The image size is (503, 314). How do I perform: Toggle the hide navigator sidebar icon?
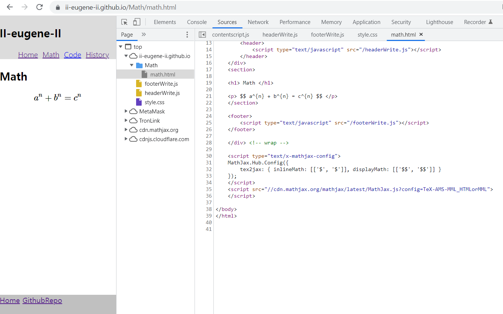pyautogui.click(x=202, y=34)
